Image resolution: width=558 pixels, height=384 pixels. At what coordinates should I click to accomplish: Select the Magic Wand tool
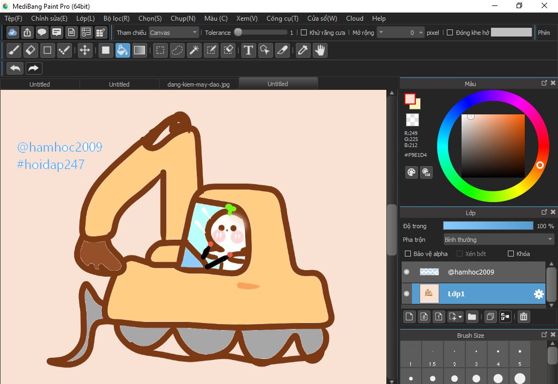(x=194, y=51)
